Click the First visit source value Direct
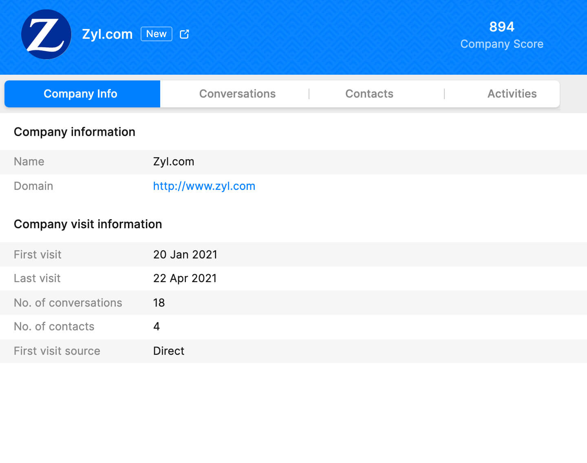587x463 pixels. (168, 351)
